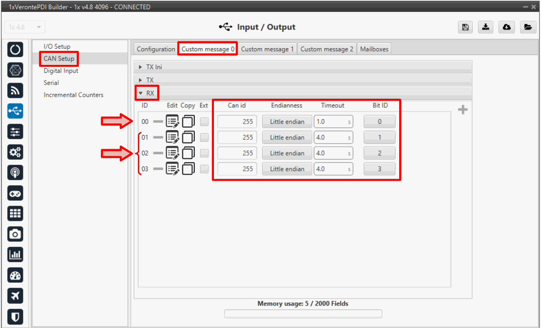Image resolution: width=541 pixels, height=328 pixels.
Task: Open the gamepad icon in sidebar
Action: [15, 193]
